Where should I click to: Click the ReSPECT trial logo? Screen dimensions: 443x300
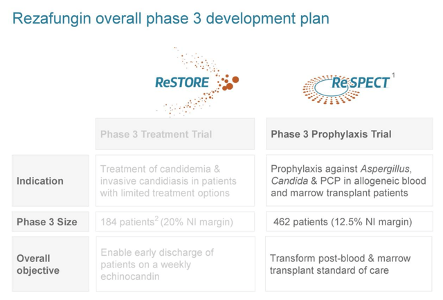point(348,88)
